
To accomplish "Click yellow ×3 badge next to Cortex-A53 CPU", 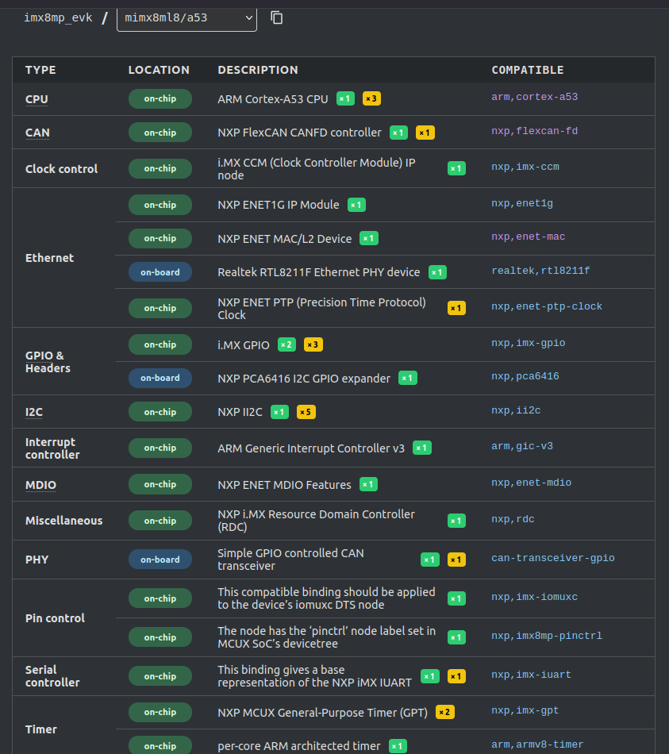I will (371, 98).
